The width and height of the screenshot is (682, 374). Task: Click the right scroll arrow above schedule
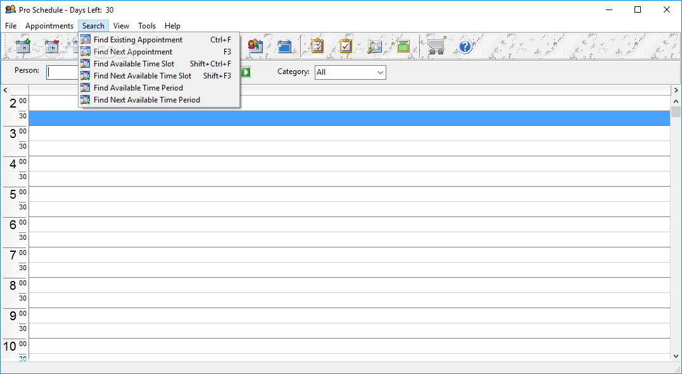(676, 90)
